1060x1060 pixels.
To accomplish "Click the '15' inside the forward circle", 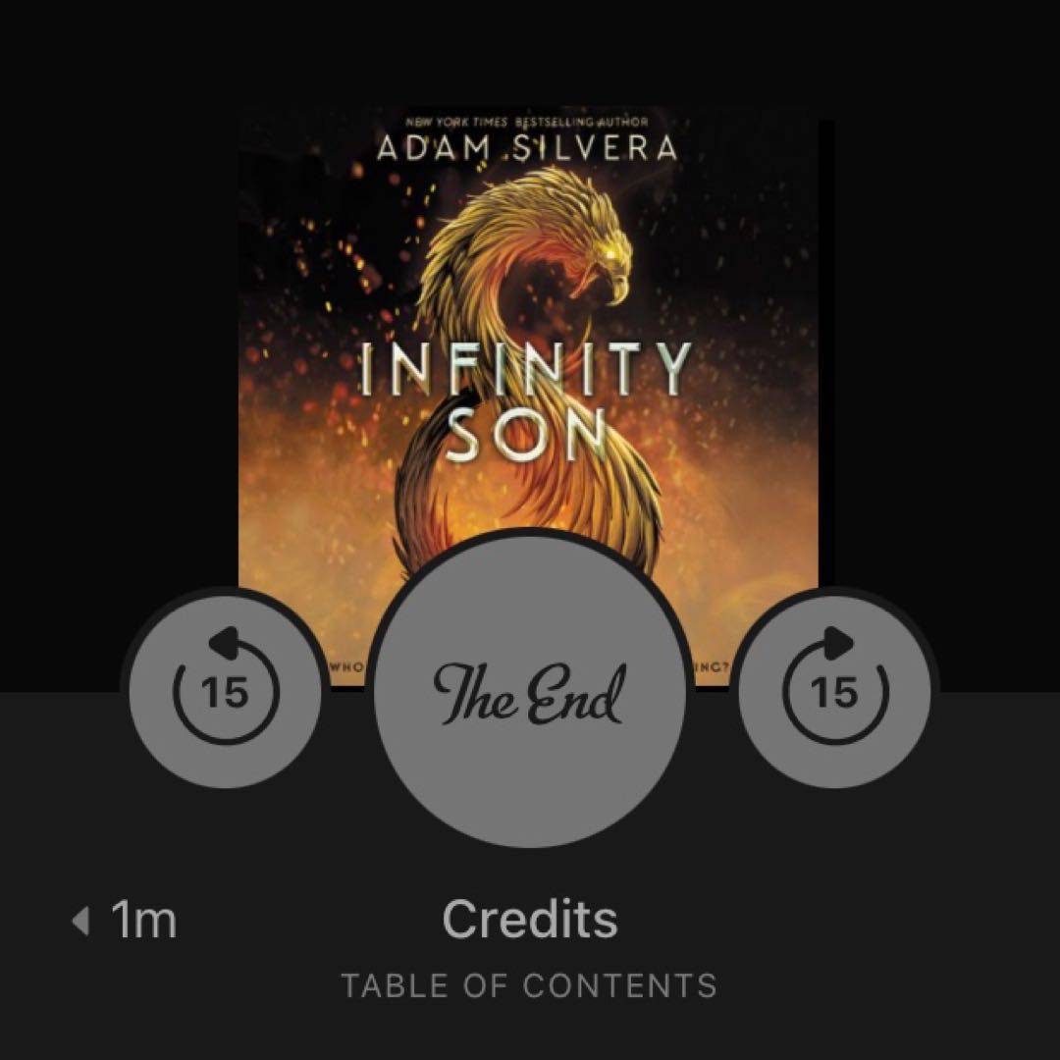I will point(835,693).
